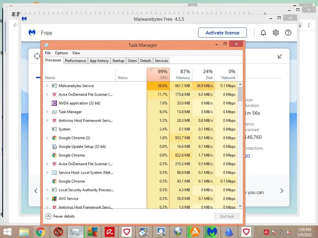Expand the first Avira OnDemand File Scanner
The height and width of the screenshot is (238, 318).
click(x=47, y=94)
